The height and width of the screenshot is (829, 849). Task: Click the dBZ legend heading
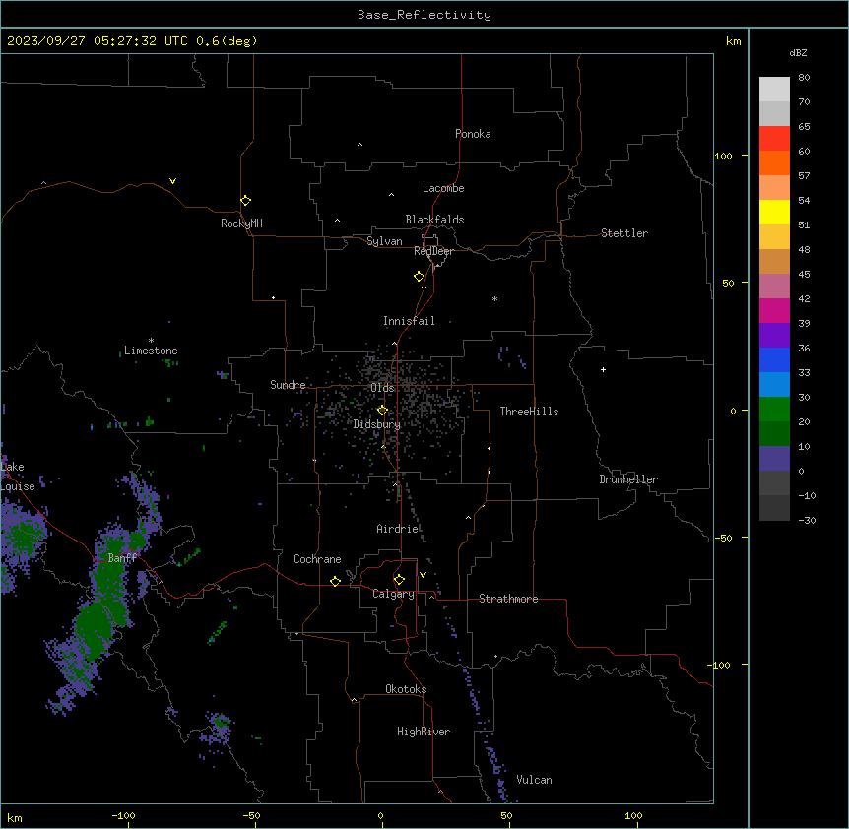[x=798, y=52]
